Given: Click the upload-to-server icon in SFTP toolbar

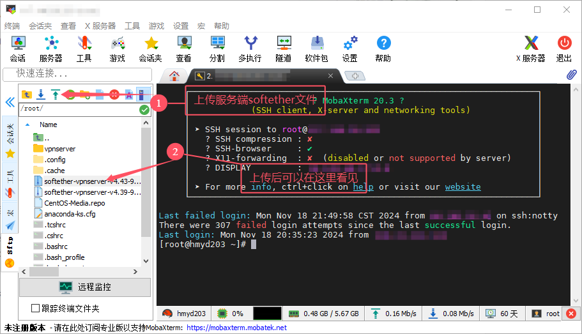Looking at the screenshot, I should click(56, 95).
